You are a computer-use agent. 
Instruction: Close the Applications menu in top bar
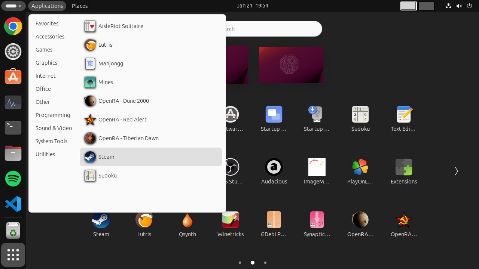point(47,6)
